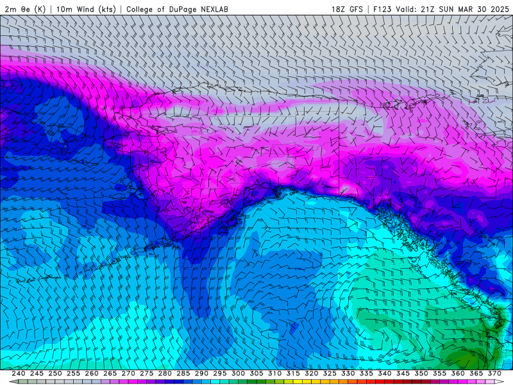Click the 350 legend tick label
Image resolution: width=513 pixels, height=385 pixels.
point(421,373)
